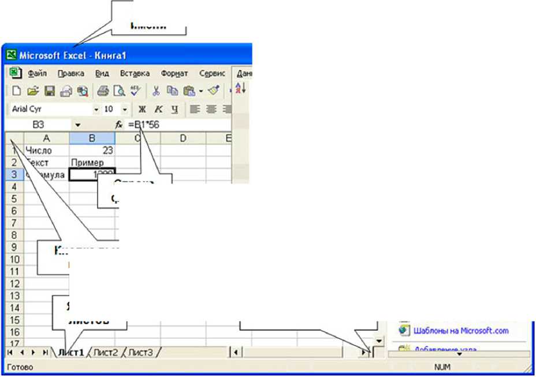The height and width of the screenshot is (377, 536).
Task: Click the Excel workbook icon in menu bar
Action: [16, 73]
